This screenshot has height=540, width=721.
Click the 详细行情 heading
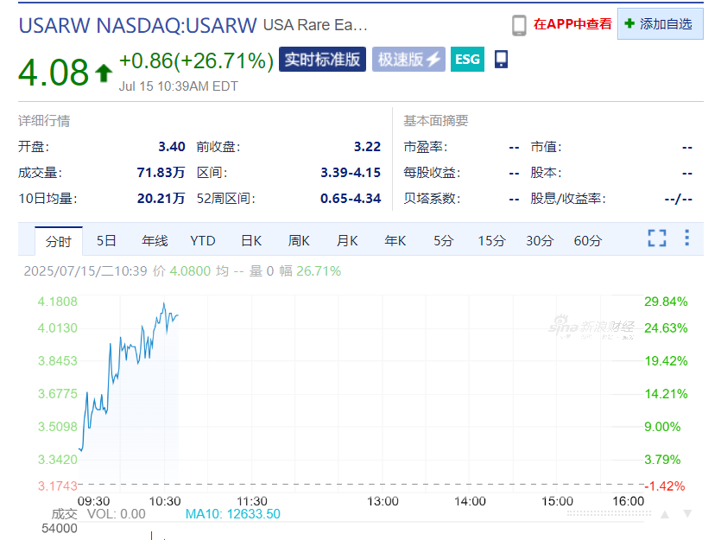point(44,121)
